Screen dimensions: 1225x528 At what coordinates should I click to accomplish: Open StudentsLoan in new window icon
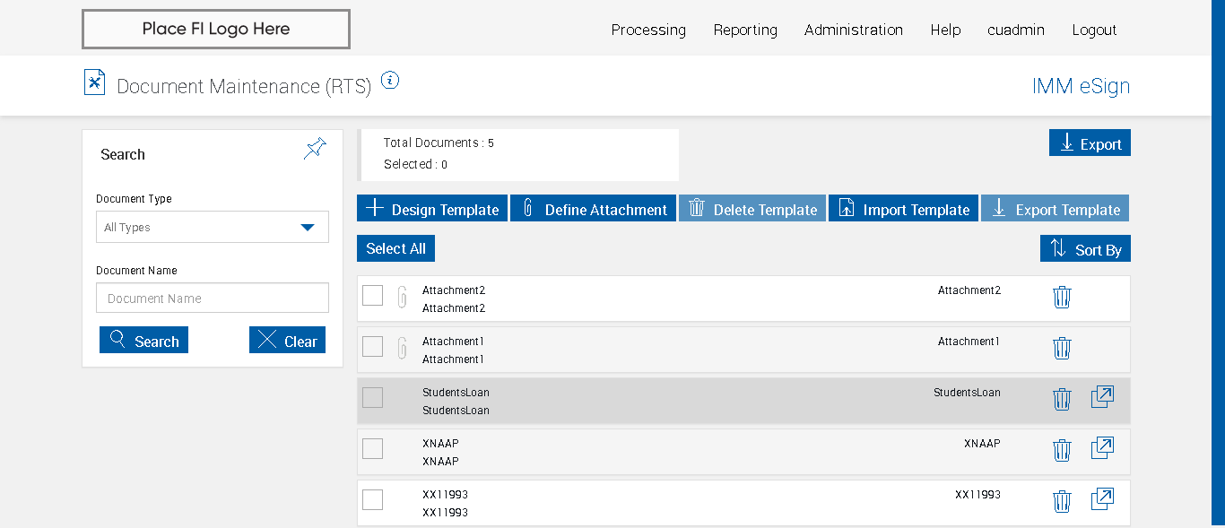[1102, 397]
